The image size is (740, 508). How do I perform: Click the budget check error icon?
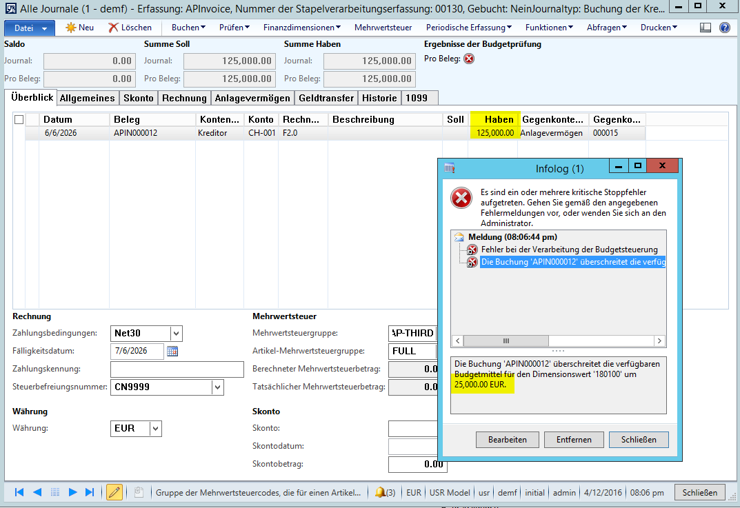pyautogui.click(x=469, y=59)
